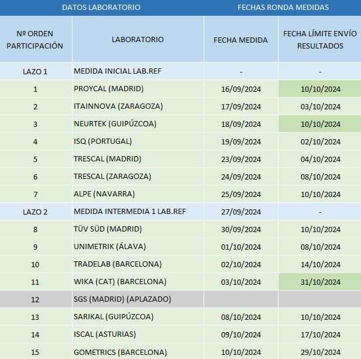Image resolution: width=361 pixels, height=359 pixels.
Task: Select order number 12 cell
Action: pyautogui.click(x=36, y=299)
